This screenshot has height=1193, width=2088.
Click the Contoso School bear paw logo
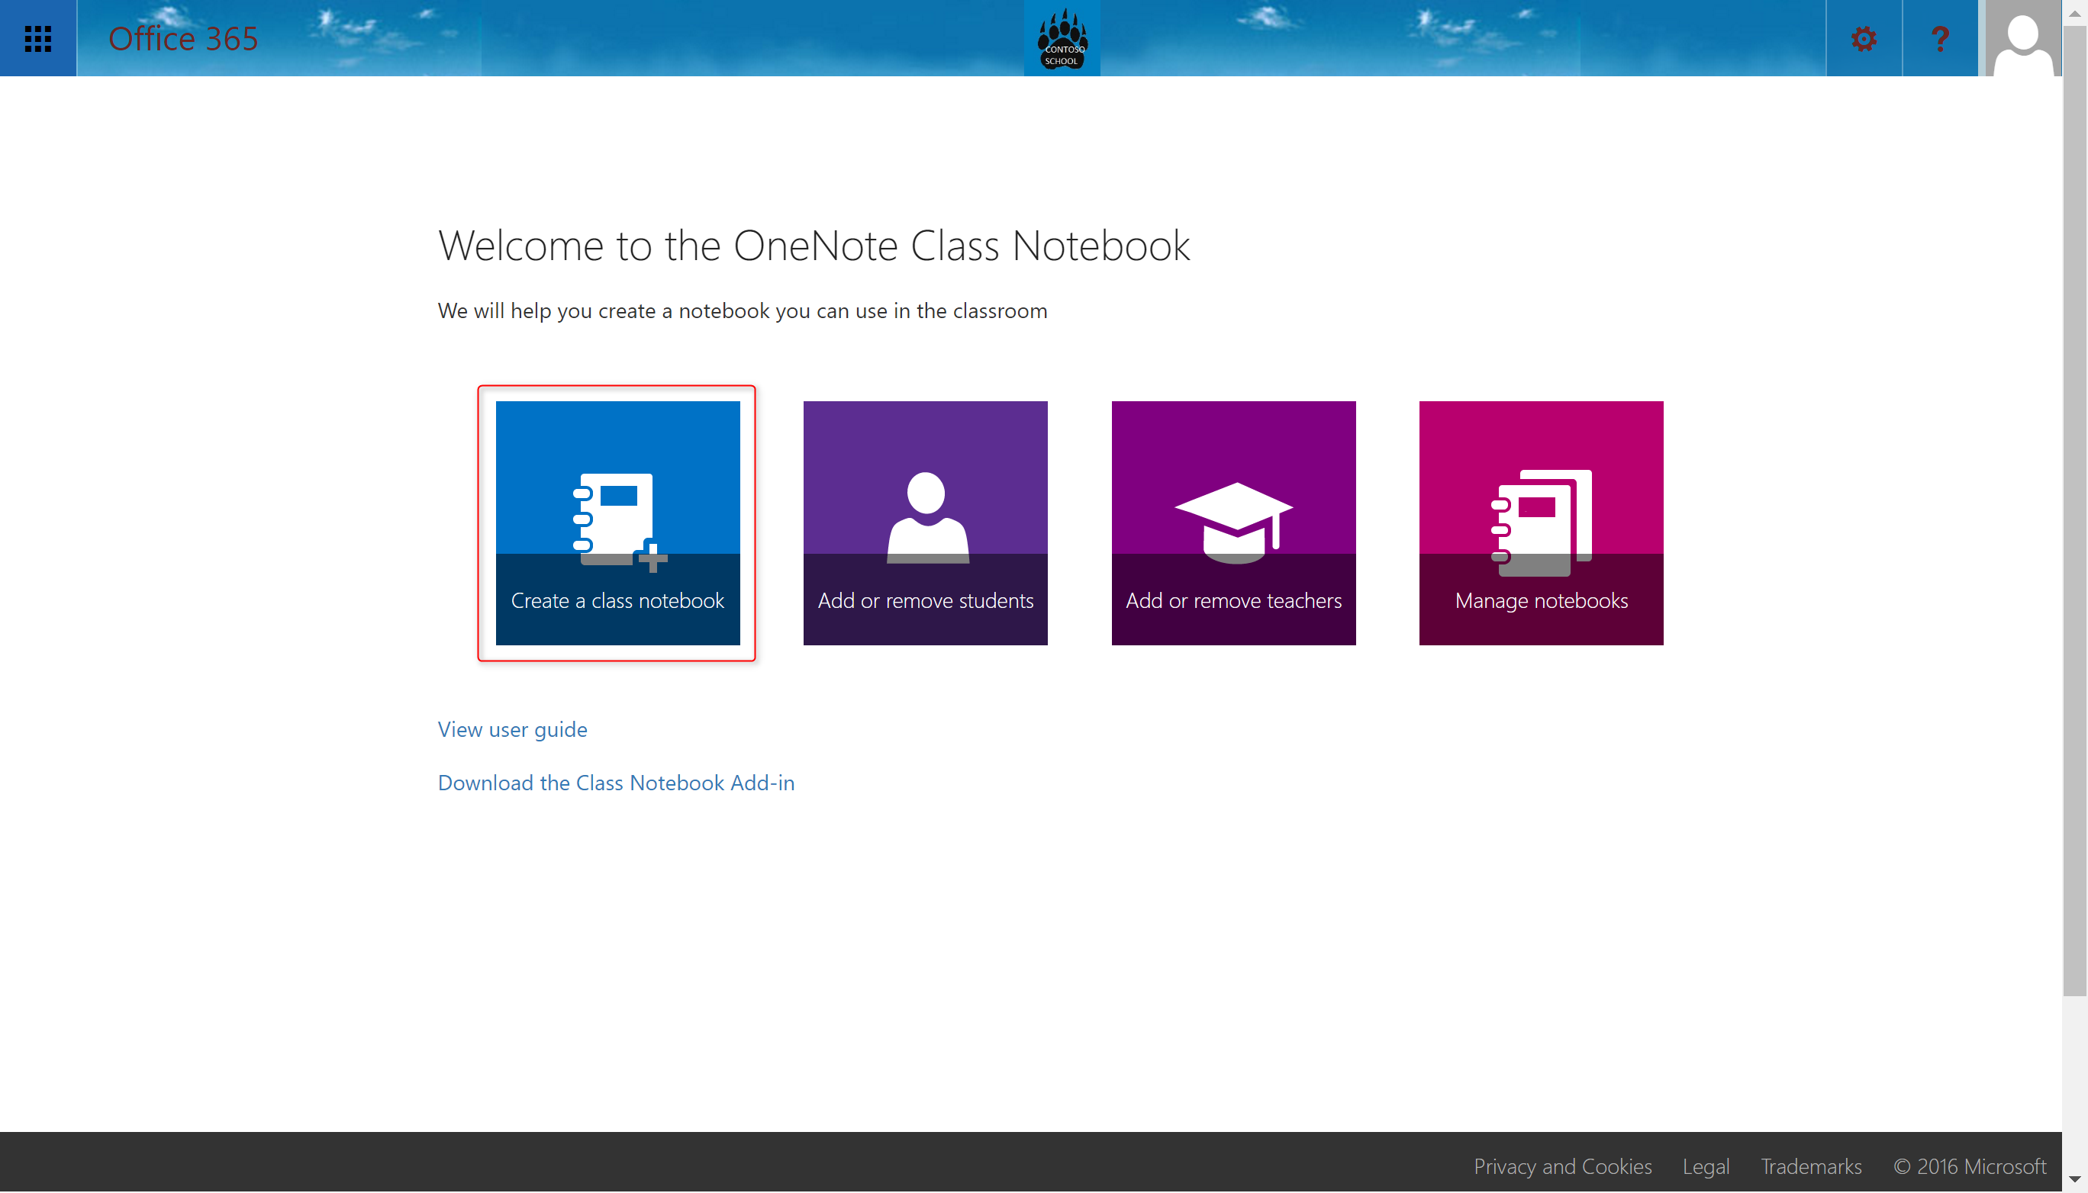tap(1062, 37)
